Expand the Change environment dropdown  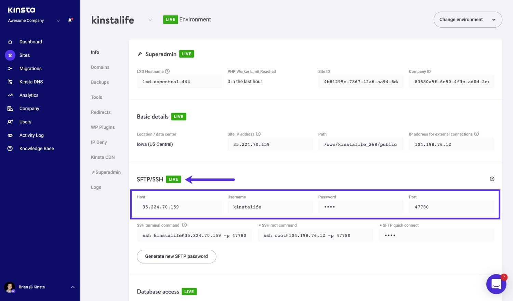(468, 19)
